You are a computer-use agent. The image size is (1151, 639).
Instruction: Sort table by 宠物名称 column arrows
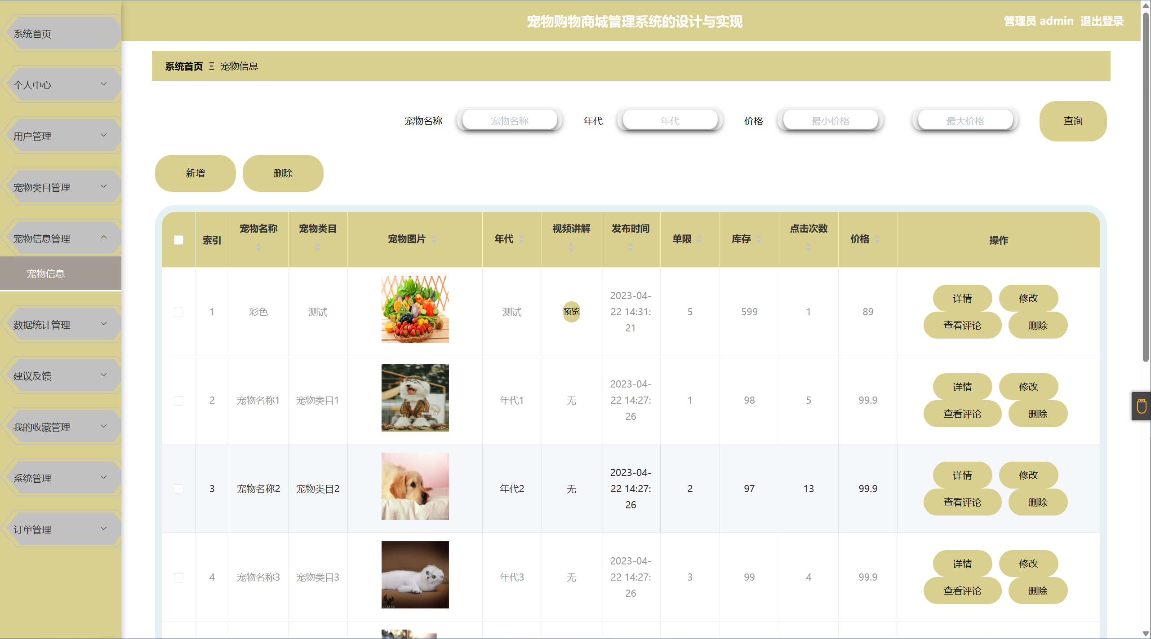click(258, 247)
